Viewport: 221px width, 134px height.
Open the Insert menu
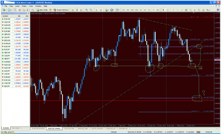(x=17, y=6)
